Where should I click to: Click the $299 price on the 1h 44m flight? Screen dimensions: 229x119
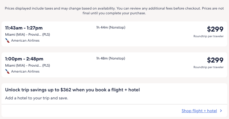(x=215, y=29)
